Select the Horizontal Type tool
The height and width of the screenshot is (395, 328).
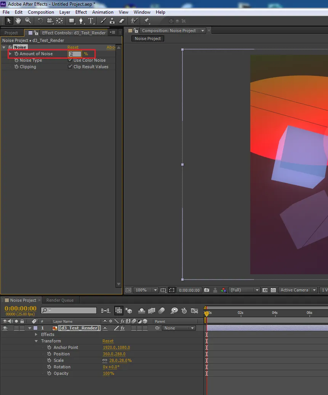pos(91,21)
